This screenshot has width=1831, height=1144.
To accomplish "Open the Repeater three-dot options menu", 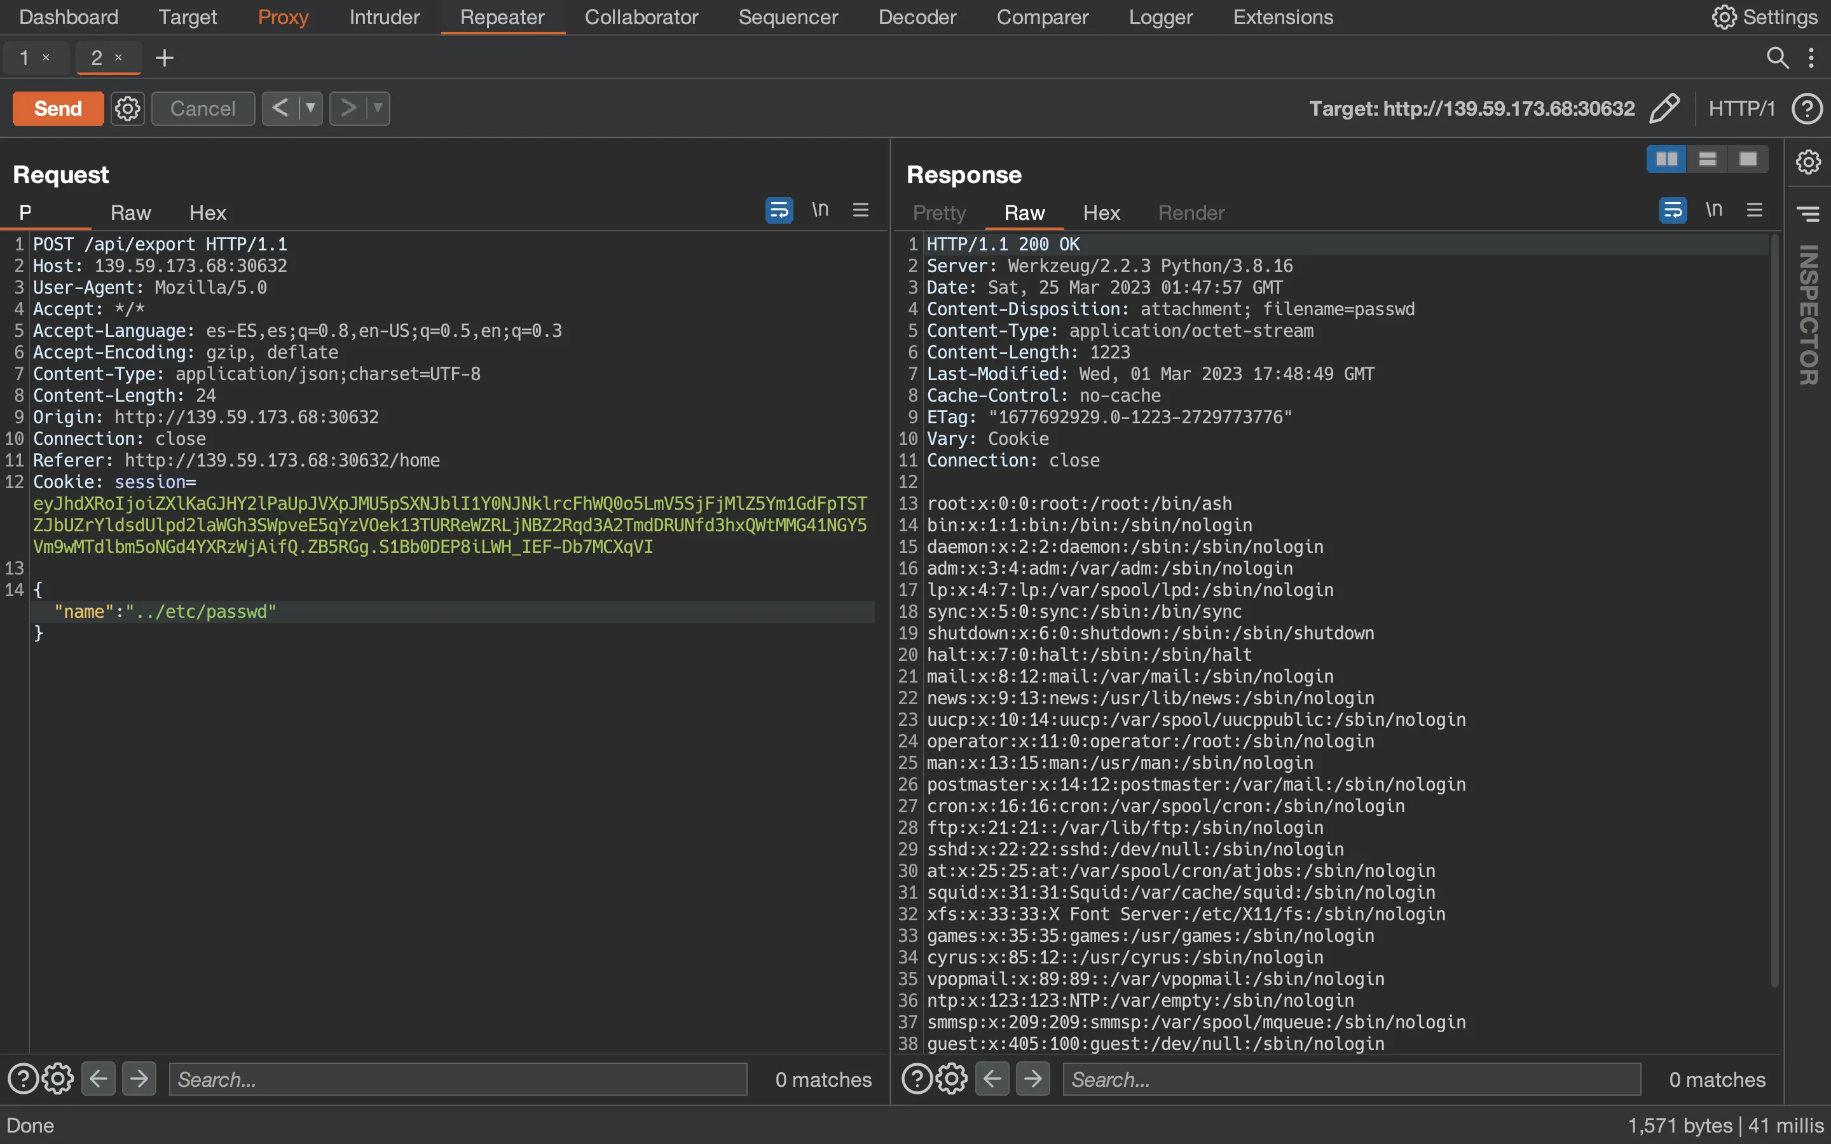I will (x=1811, y=57).
